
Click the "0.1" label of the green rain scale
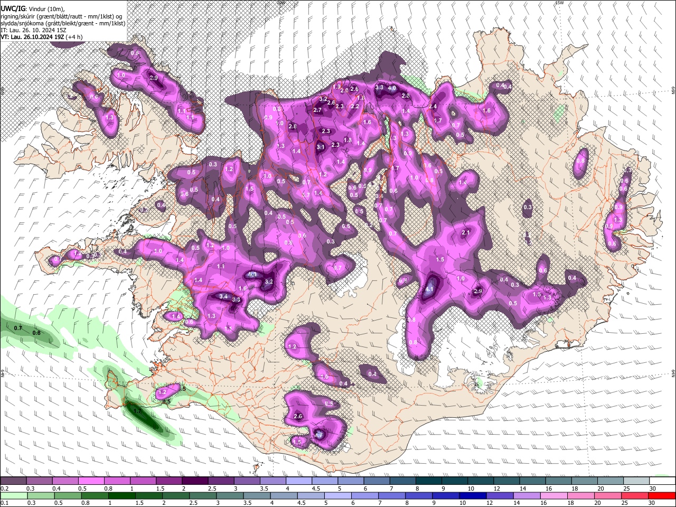(4, 503)
